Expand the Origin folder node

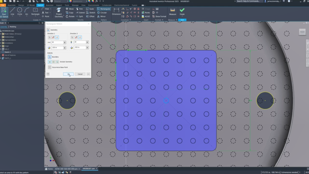click(x=1, y=46)
